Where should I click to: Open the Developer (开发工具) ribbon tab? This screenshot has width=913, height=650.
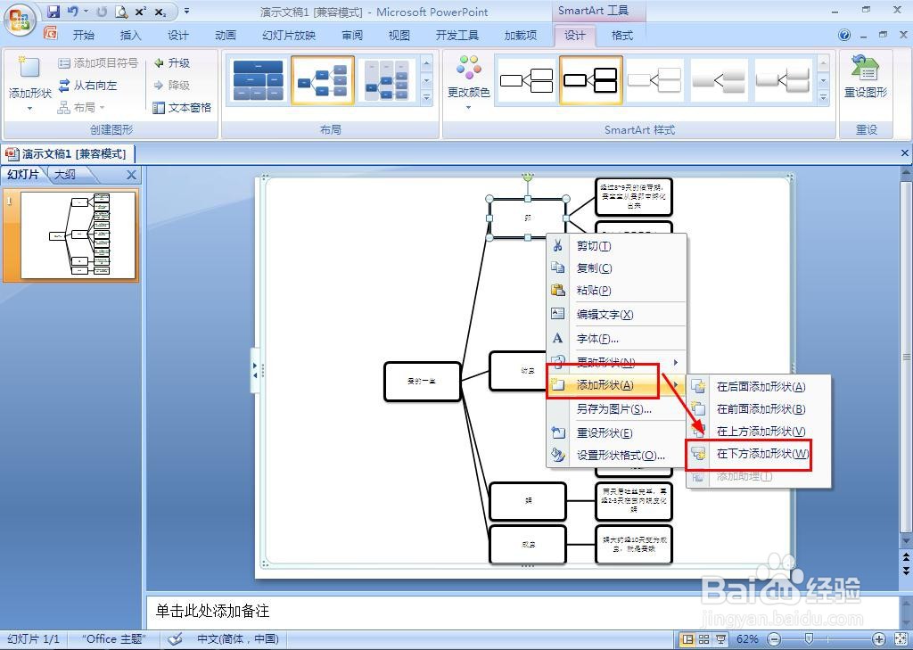tap(457, 36)
